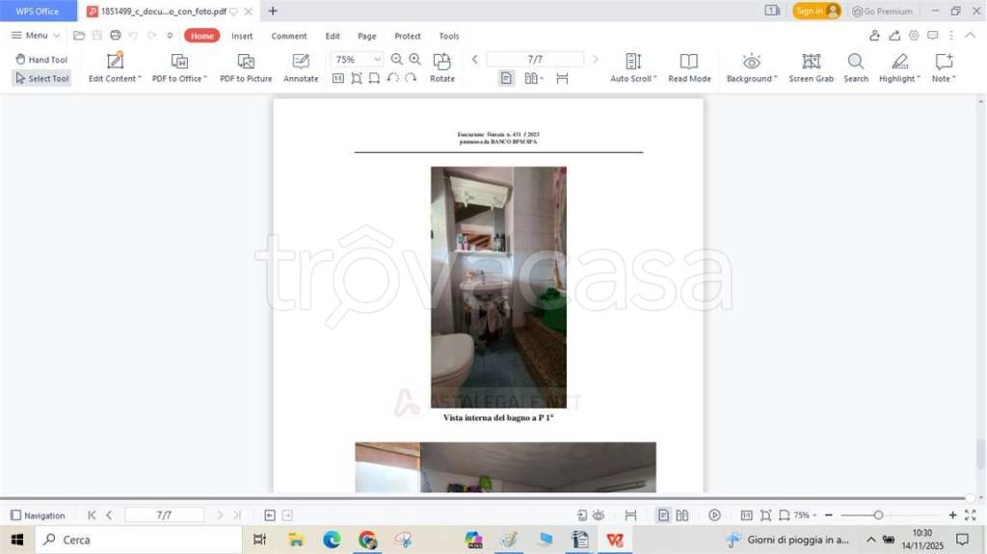Adjust the zoom slider in status bar

(878, 515)
